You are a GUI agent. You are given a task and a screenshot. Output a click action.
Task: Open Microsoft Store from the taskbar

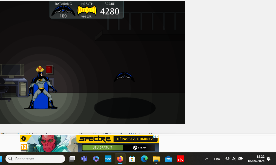click(x=132, y=159)
